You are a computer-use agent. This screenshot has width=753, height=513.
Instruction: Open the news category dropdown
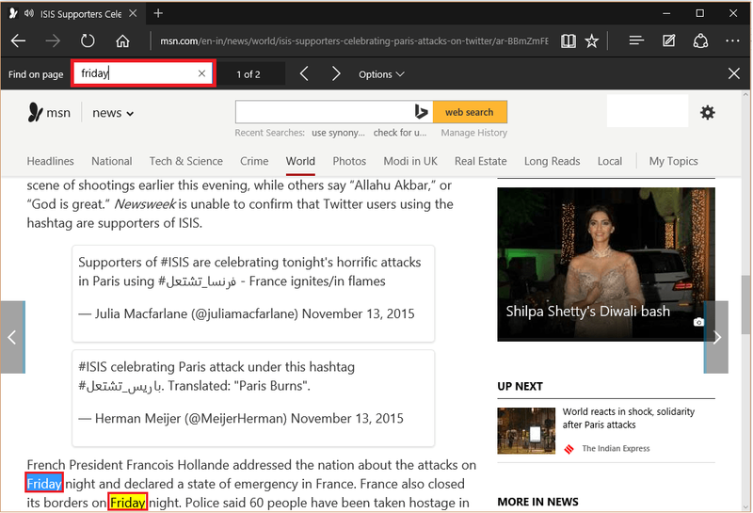tap(113, 113)
